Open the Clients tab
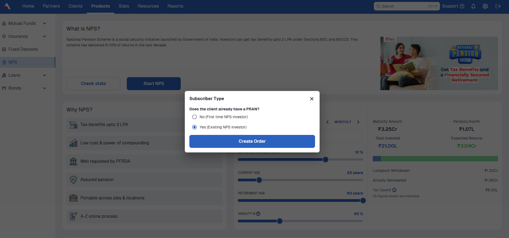Image resolution: width=509 pixels, height=238 pixels. (x=76, y=6)
